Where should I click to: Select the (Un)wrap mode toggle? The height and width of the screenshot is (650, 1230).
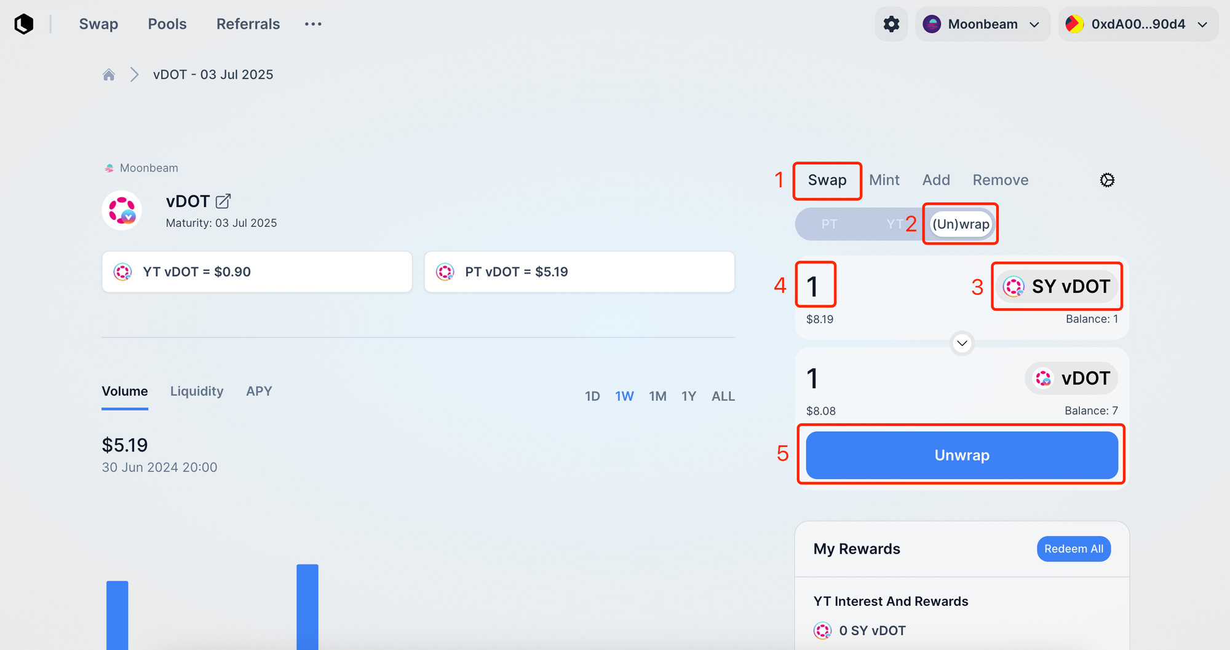[x=961, y=224]
